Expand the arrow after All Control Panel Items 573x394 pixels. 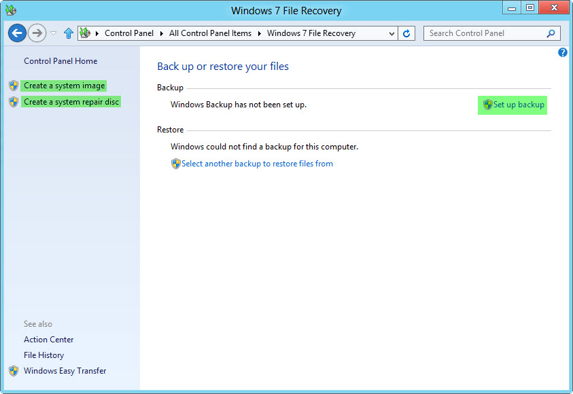[260, 33]
